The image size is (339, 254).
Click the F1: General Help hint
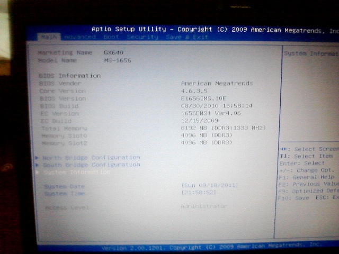pyautogui.click(x=307, y=177)
